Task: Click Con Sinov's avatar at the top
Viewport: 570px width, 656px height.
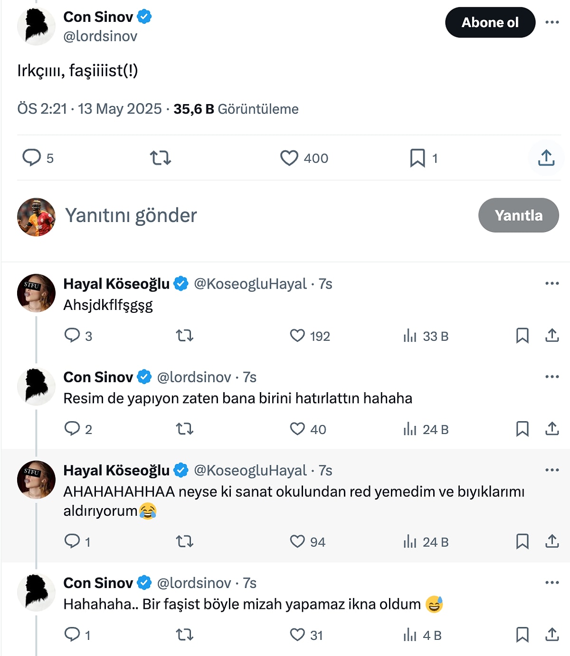Action: (x=36, y=26)
